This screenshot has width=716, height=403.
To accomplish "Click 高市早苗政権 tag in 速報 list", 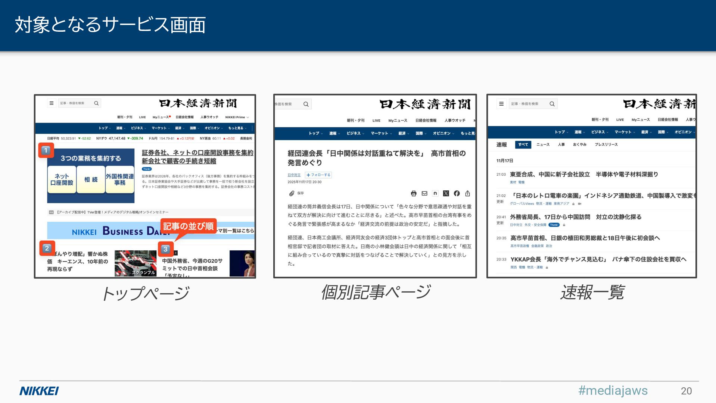I will coord(519,246).
